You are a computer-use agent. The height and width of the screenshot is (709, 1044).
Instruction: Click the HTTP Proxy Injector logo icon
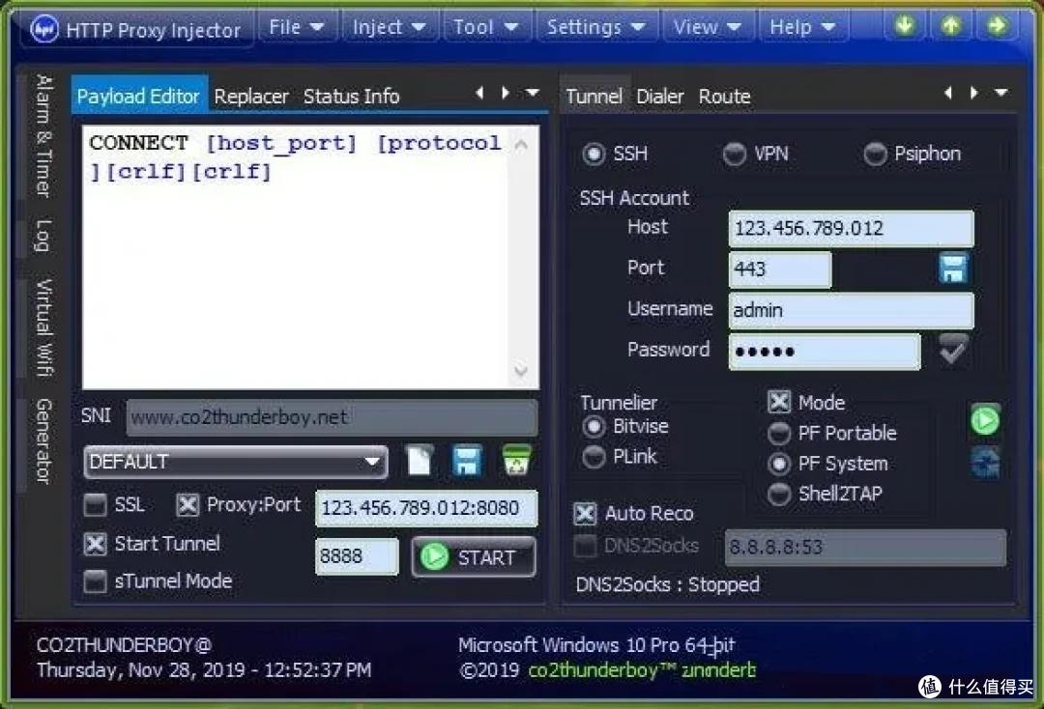(45, 29)
